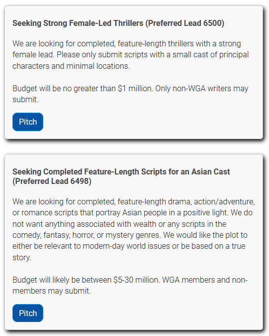Click the "$5-30 million" budget text
Screen dimensions: 269x336
pos(136,280)
